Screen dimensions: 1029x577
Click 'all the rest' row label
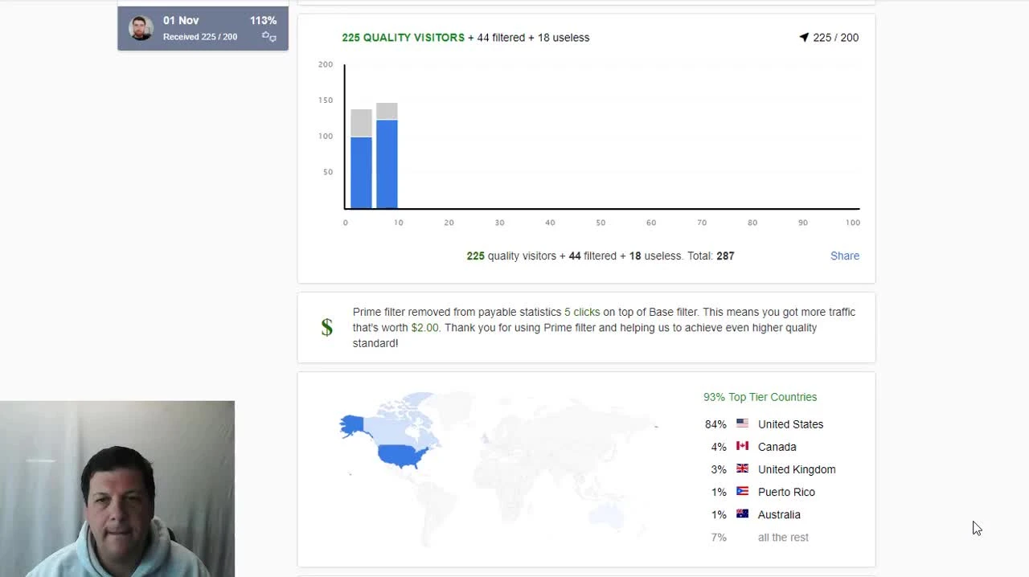pyautogui.click(x=783, y=537)
